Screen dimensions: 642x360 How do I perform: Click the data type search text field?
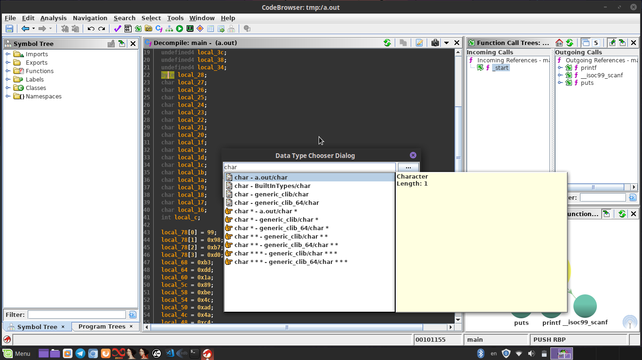(x=309, y=167)
